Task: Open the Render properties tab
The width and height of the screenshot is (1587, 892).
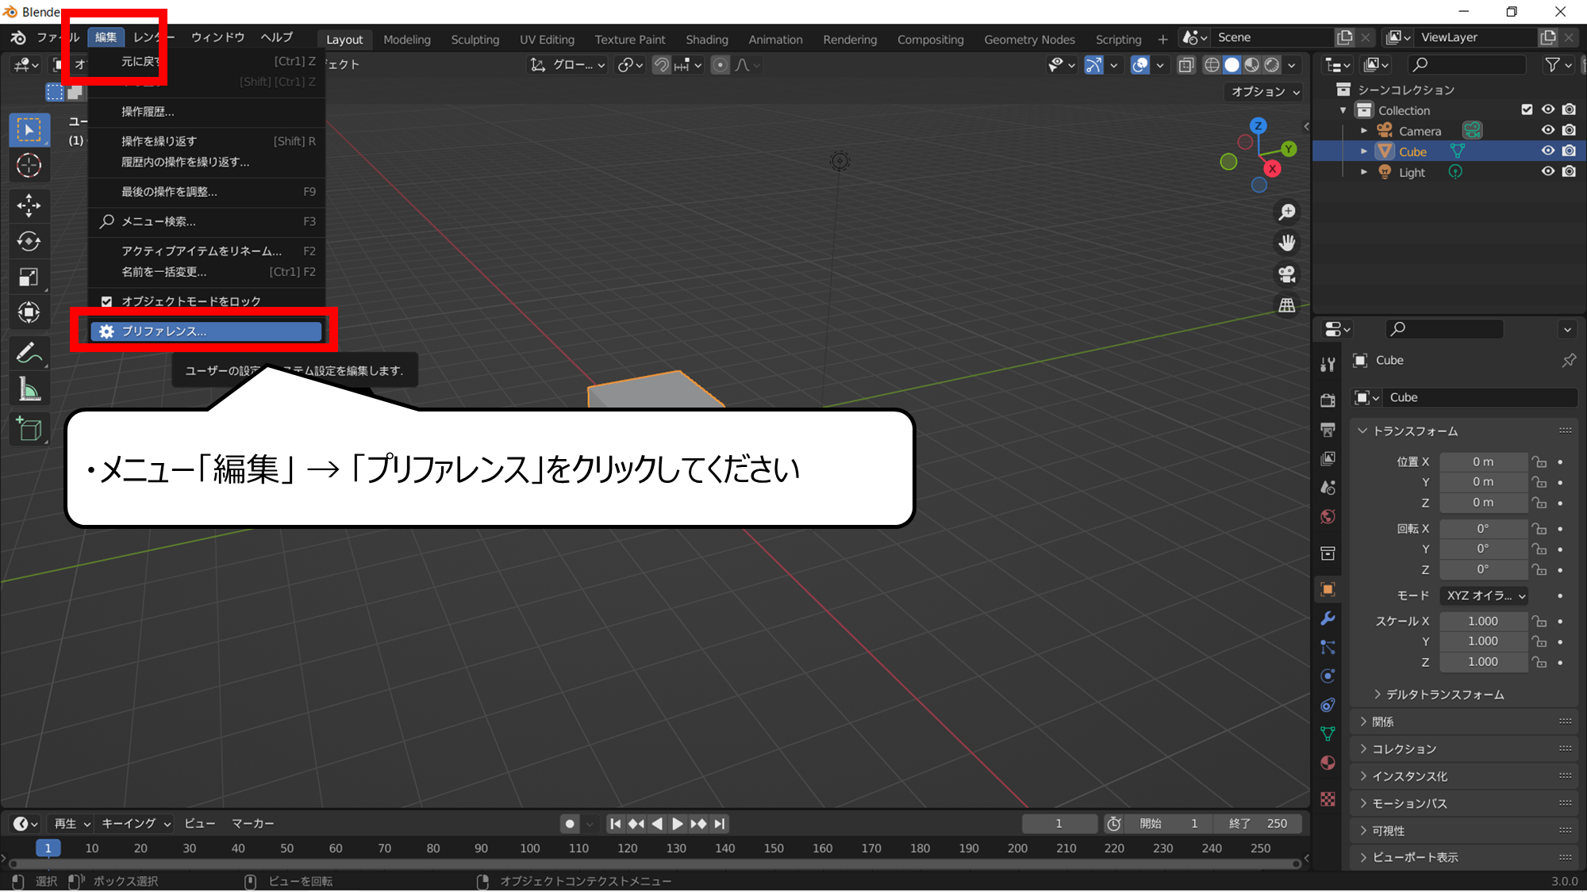Action: 1328,400
